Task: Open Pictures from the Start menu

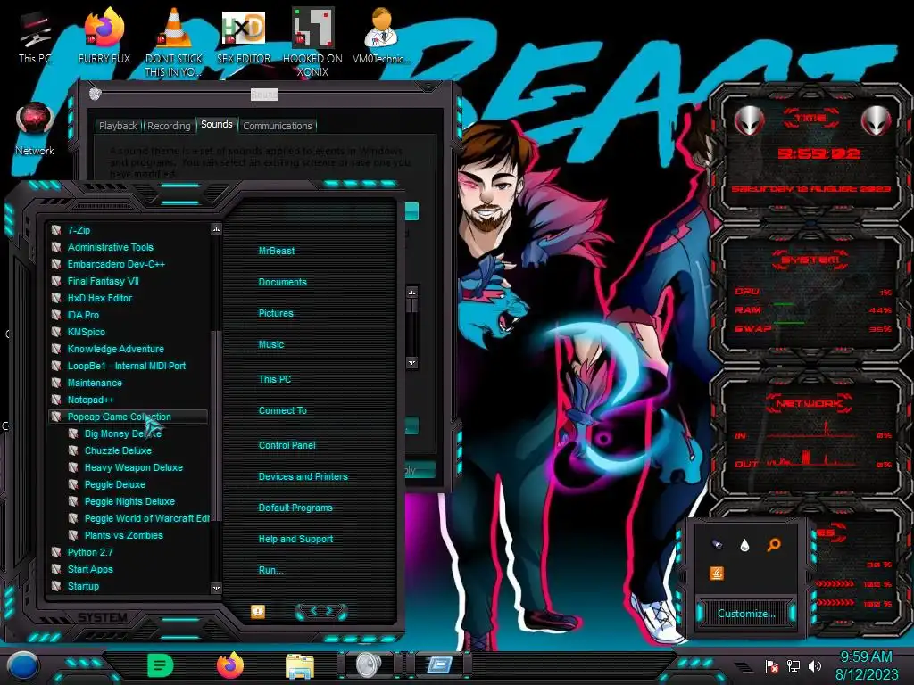Action: tap(276, 313)
